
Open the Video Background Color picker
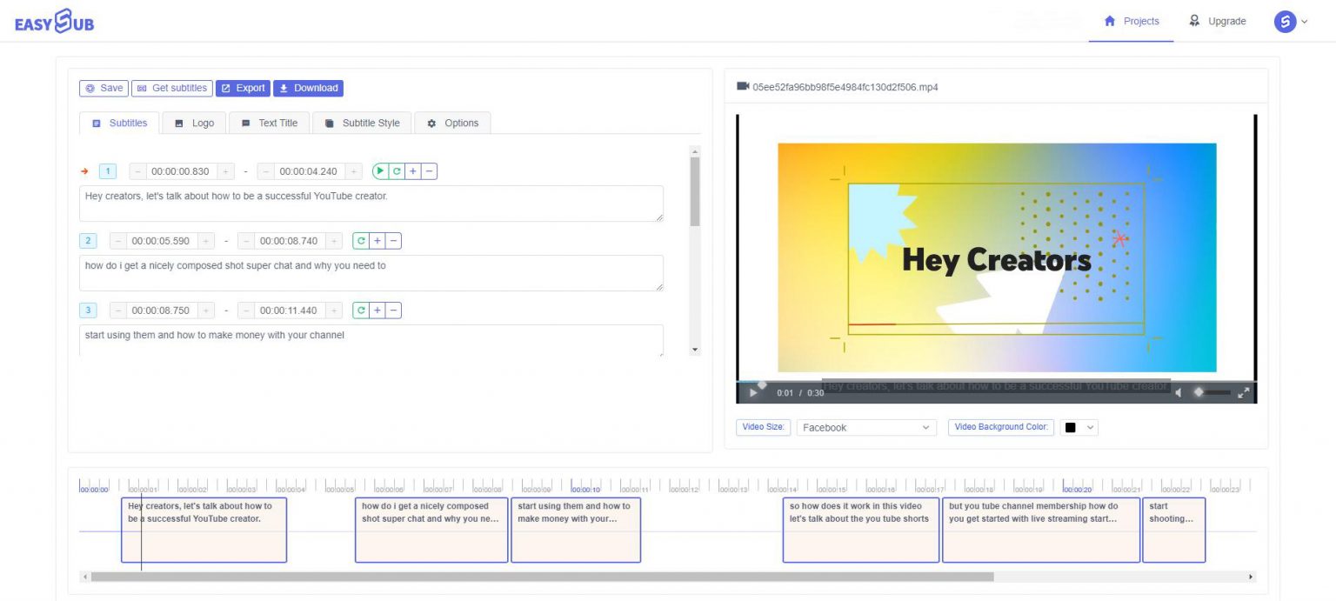click(x=1079, y=427)
